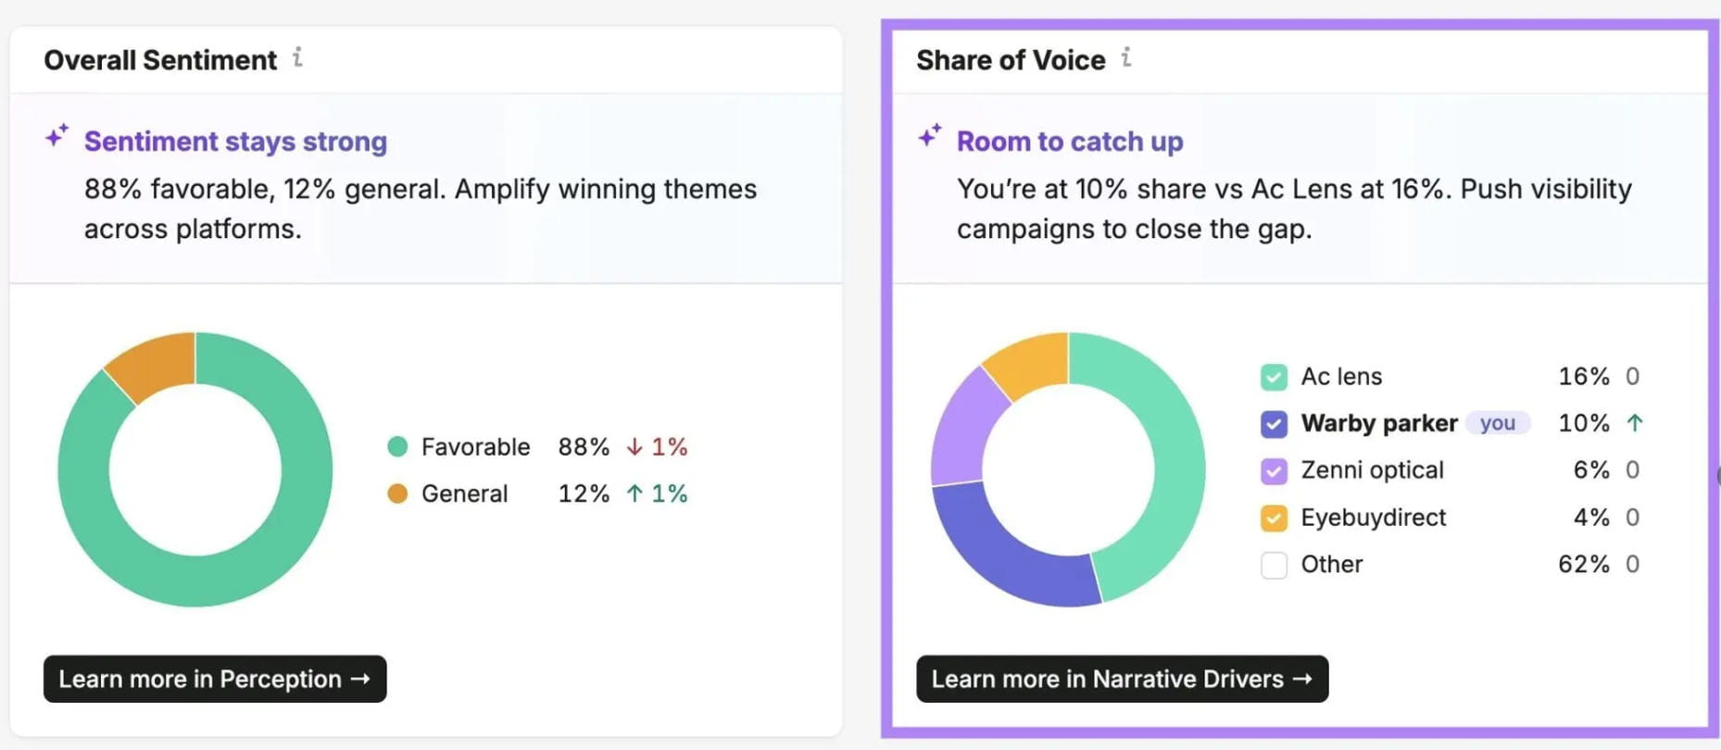Screen dimensions: 1721x750
Task: Click the 'you' badge next to Warby parker
Action: [1498, 423]
